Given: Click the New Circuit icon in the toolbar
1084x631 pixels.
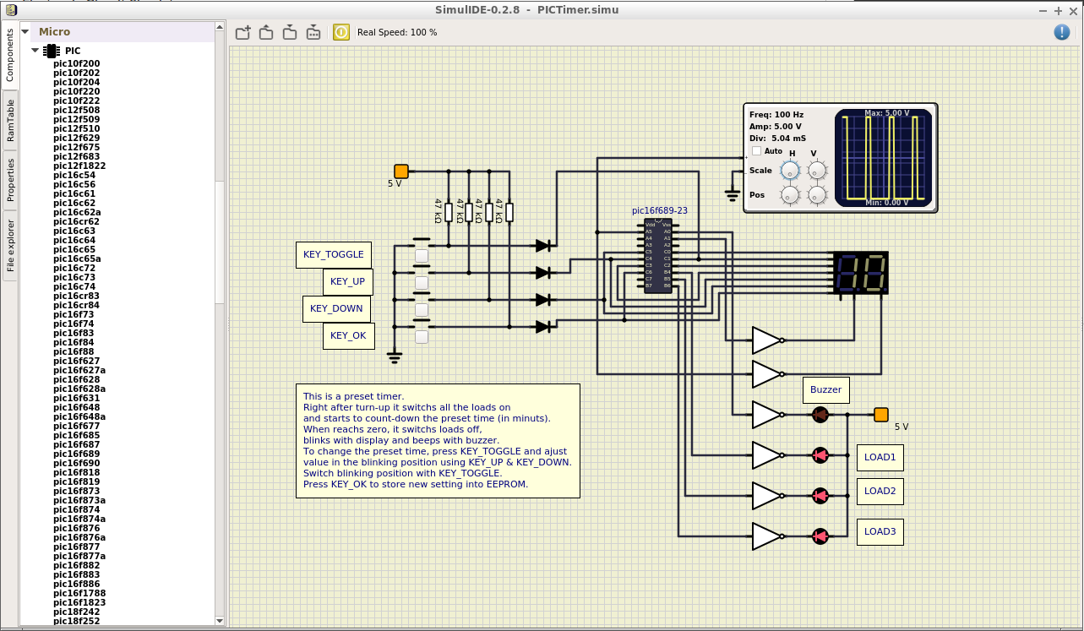Looking at the screenshot, I should tap(242, 31).
